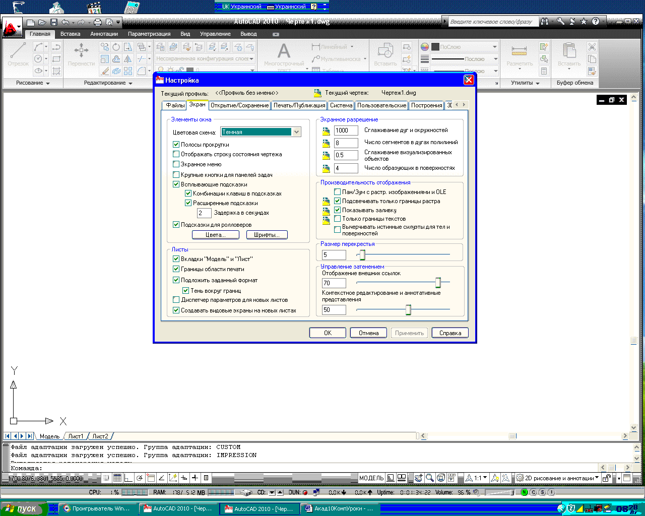Viewport: 645px width, 516px height.
Task: Click the Задержка в секундах input field
Action: point(204,213)
